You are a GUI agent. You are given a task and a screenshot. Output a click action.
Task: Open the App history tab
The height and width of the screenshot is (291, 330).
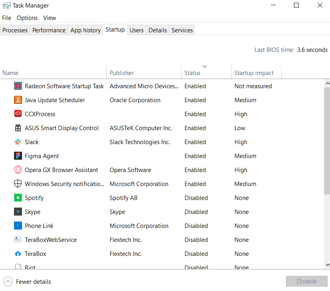(86, 30)
